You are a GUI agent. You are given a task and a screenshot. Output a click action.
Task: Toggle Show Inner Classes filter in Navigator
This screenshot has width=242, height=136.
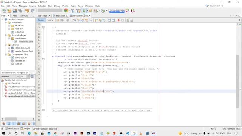point(24,124)
